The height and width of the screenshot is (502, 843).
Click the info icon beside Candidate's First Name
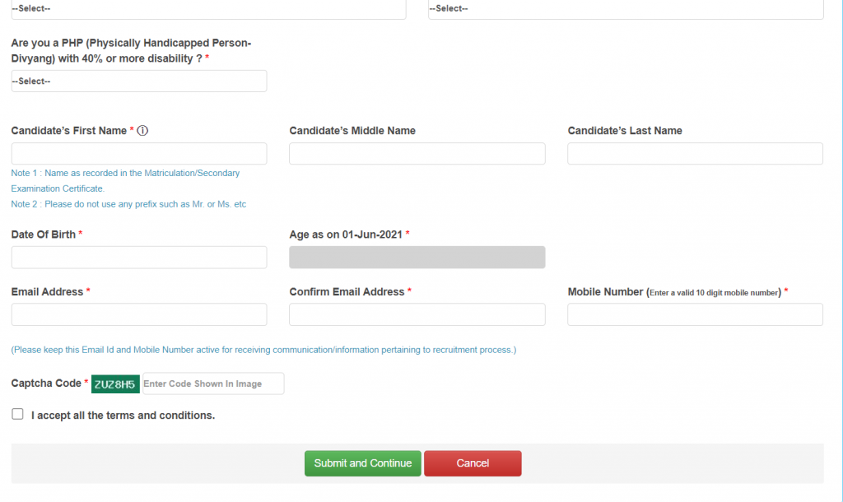142,131
